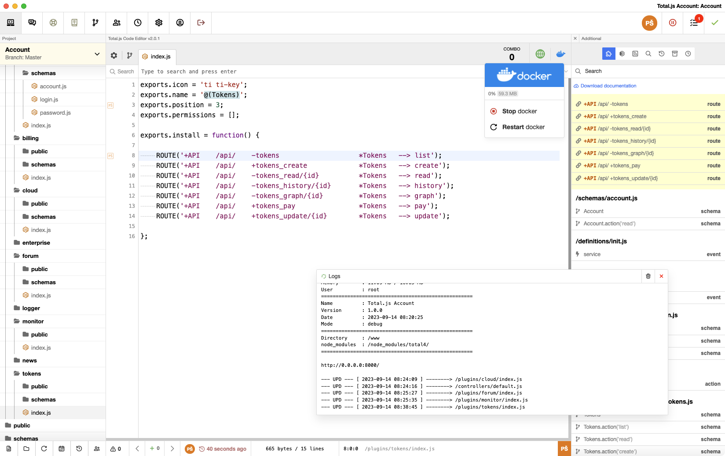
Task: Select the hexagon components icon in Additional panel
Action: pyautogui.click(x=622, y=54)
